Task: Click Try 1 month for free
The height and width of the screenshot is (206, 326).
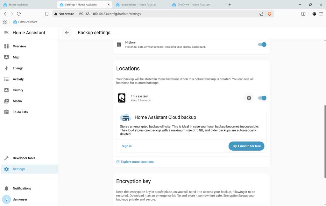Action: (246, 146)
